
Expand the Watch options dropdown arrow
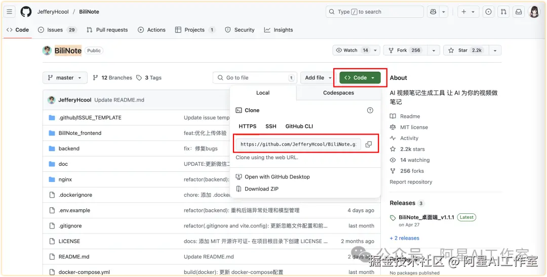click(375, 51)
